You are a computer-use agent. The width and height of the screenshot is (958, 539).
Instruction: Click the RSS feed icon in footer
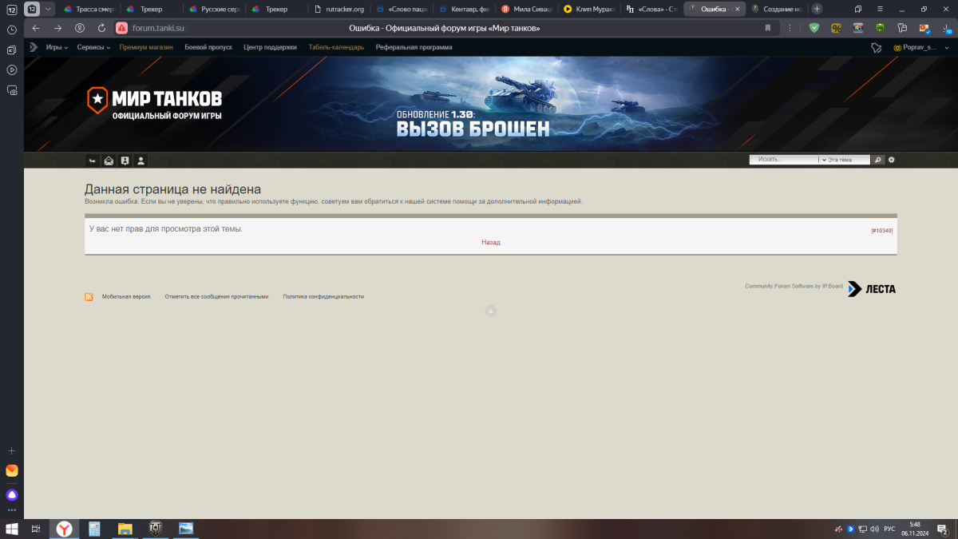tap(89, 297)
